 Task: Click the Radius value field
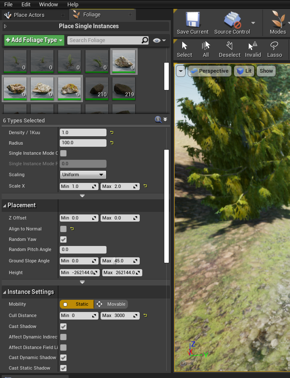point(83,143)
